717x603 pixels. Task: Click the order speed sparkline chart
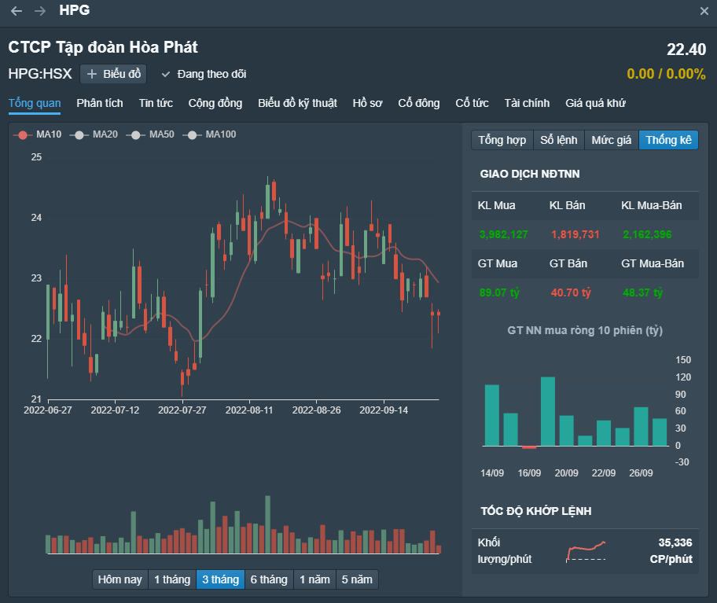(x=586, y=550)
